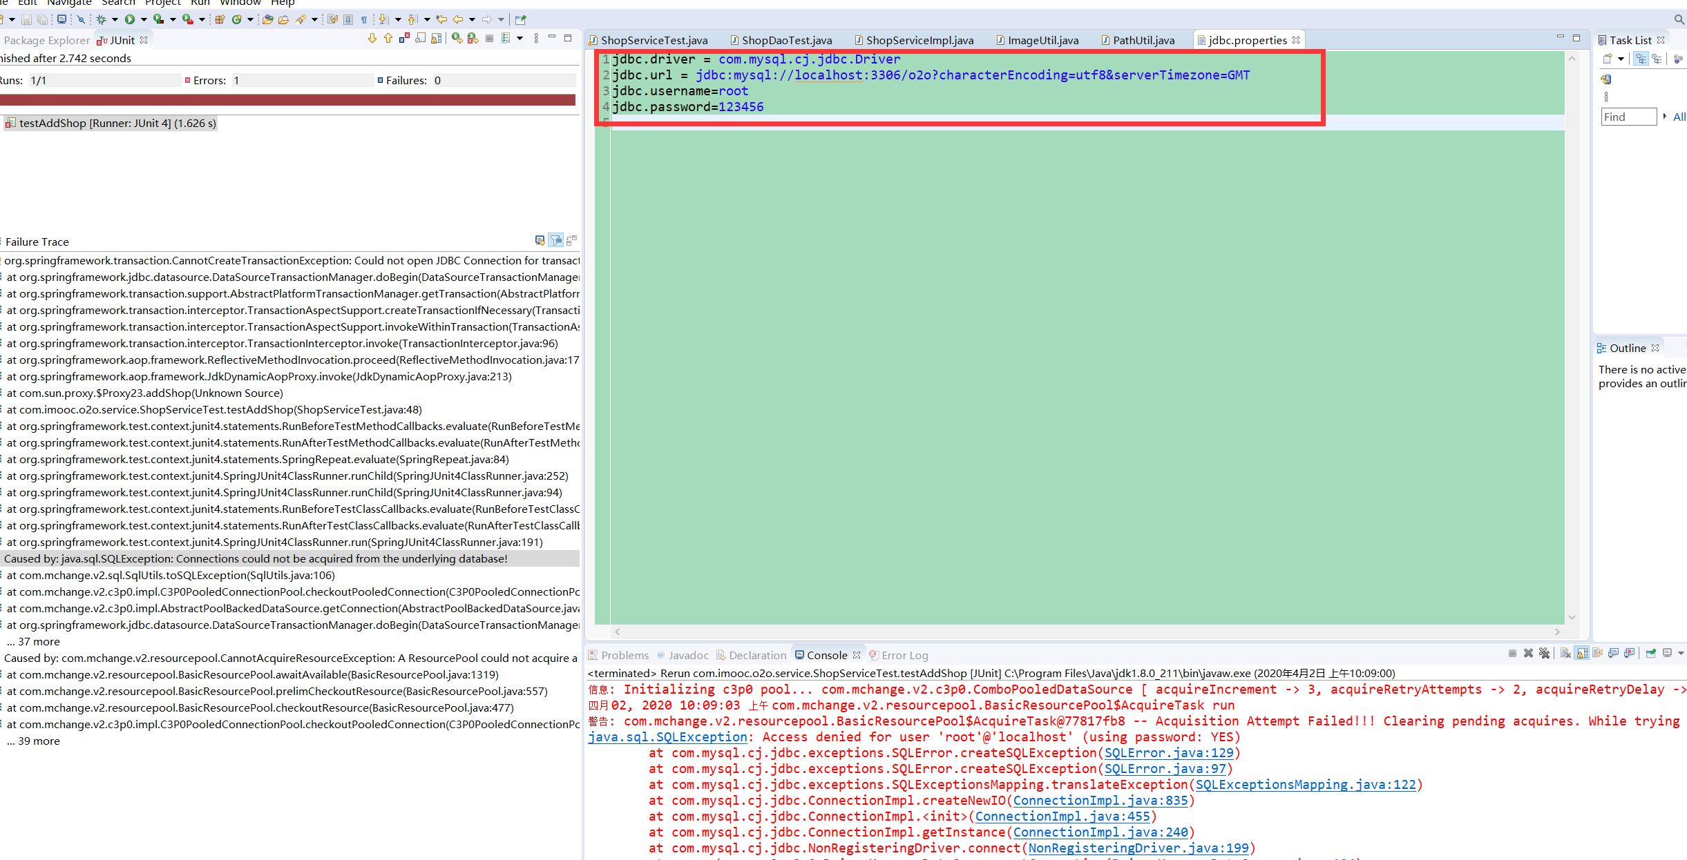
Task: Open the Debug configurations dropdown arrow
Action: pos(115,19)
